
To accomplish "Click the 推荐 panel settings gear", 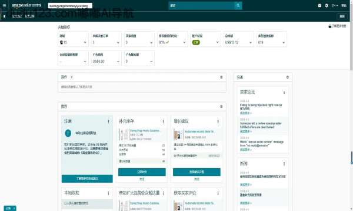I will [221, 107].
